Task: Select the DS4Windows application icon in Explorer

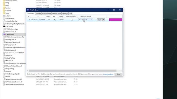Action: pos(4,34)
